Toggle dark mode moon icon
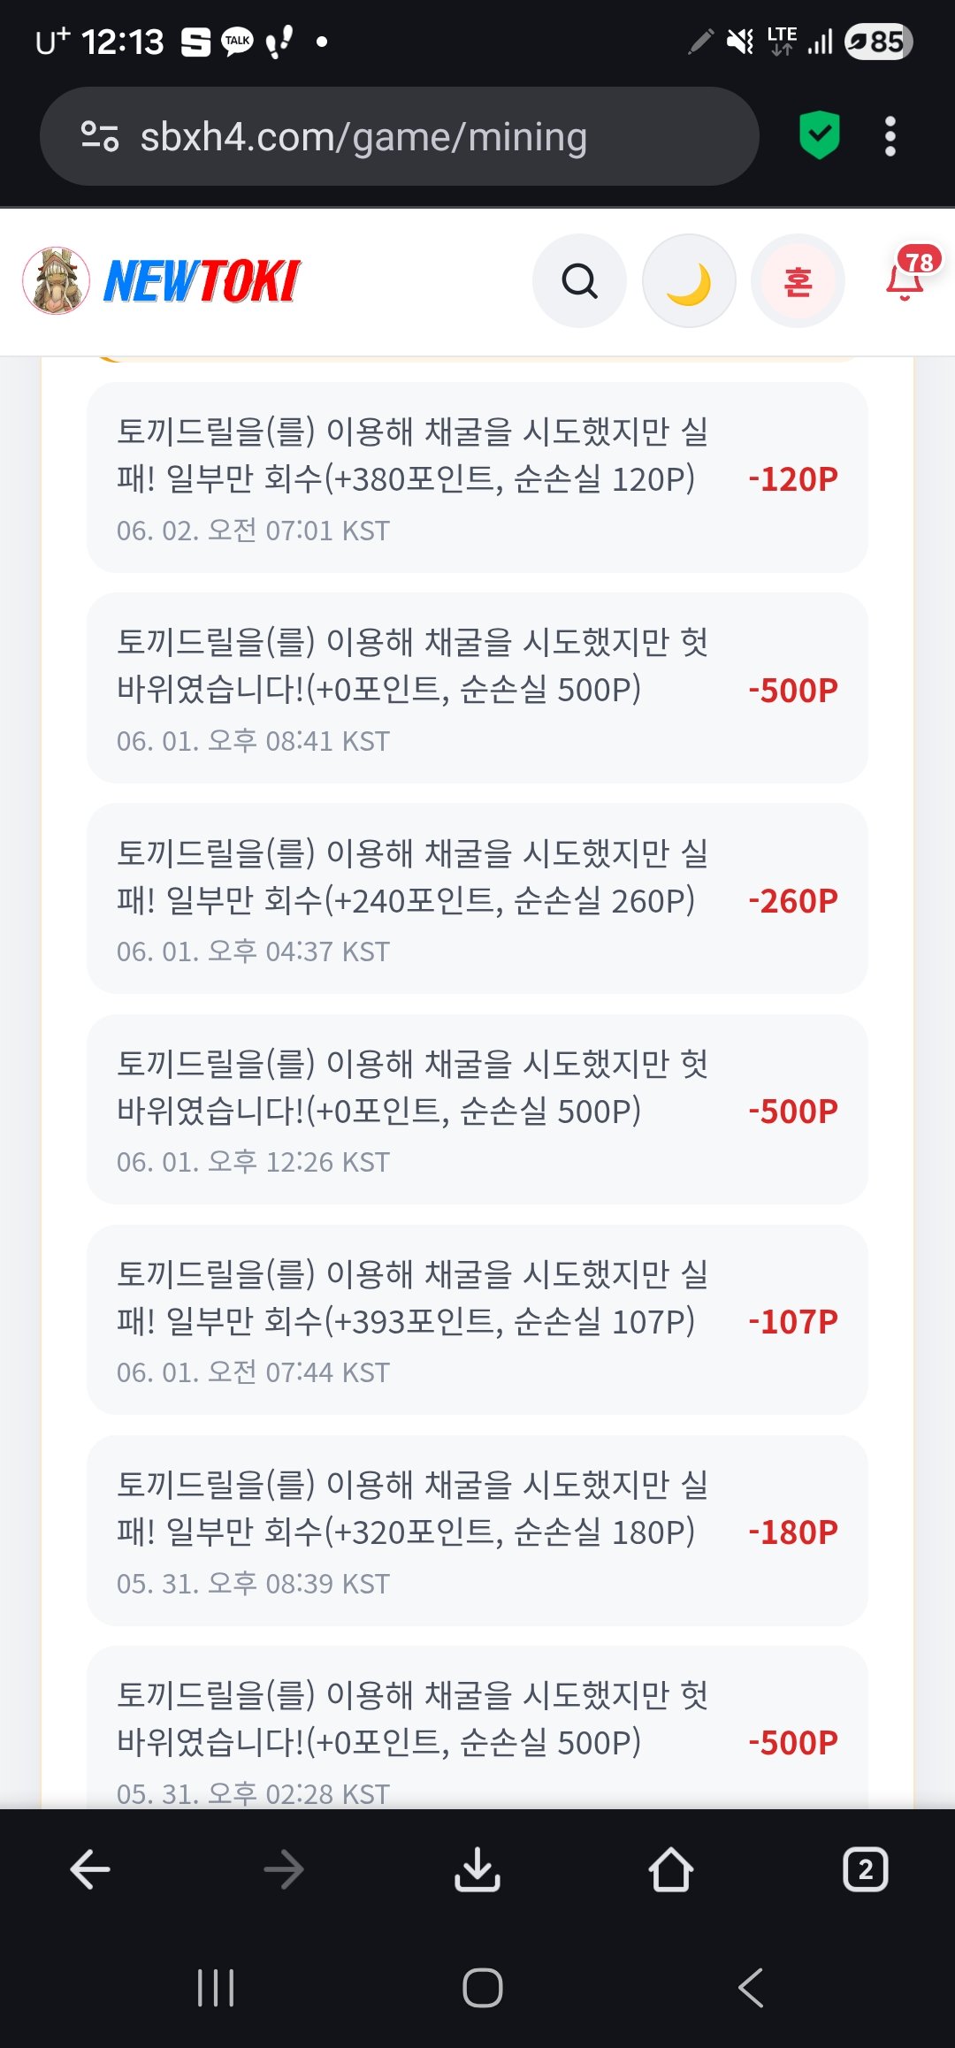Image resolution: width=955 pixels, height=2048 pixels. pos(689,281)
